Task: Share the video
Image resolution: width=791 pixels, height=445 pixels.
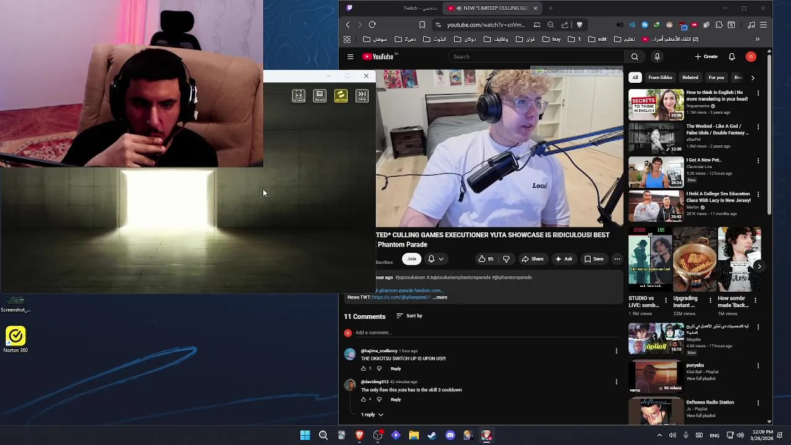Action: (x=533, y=259)
